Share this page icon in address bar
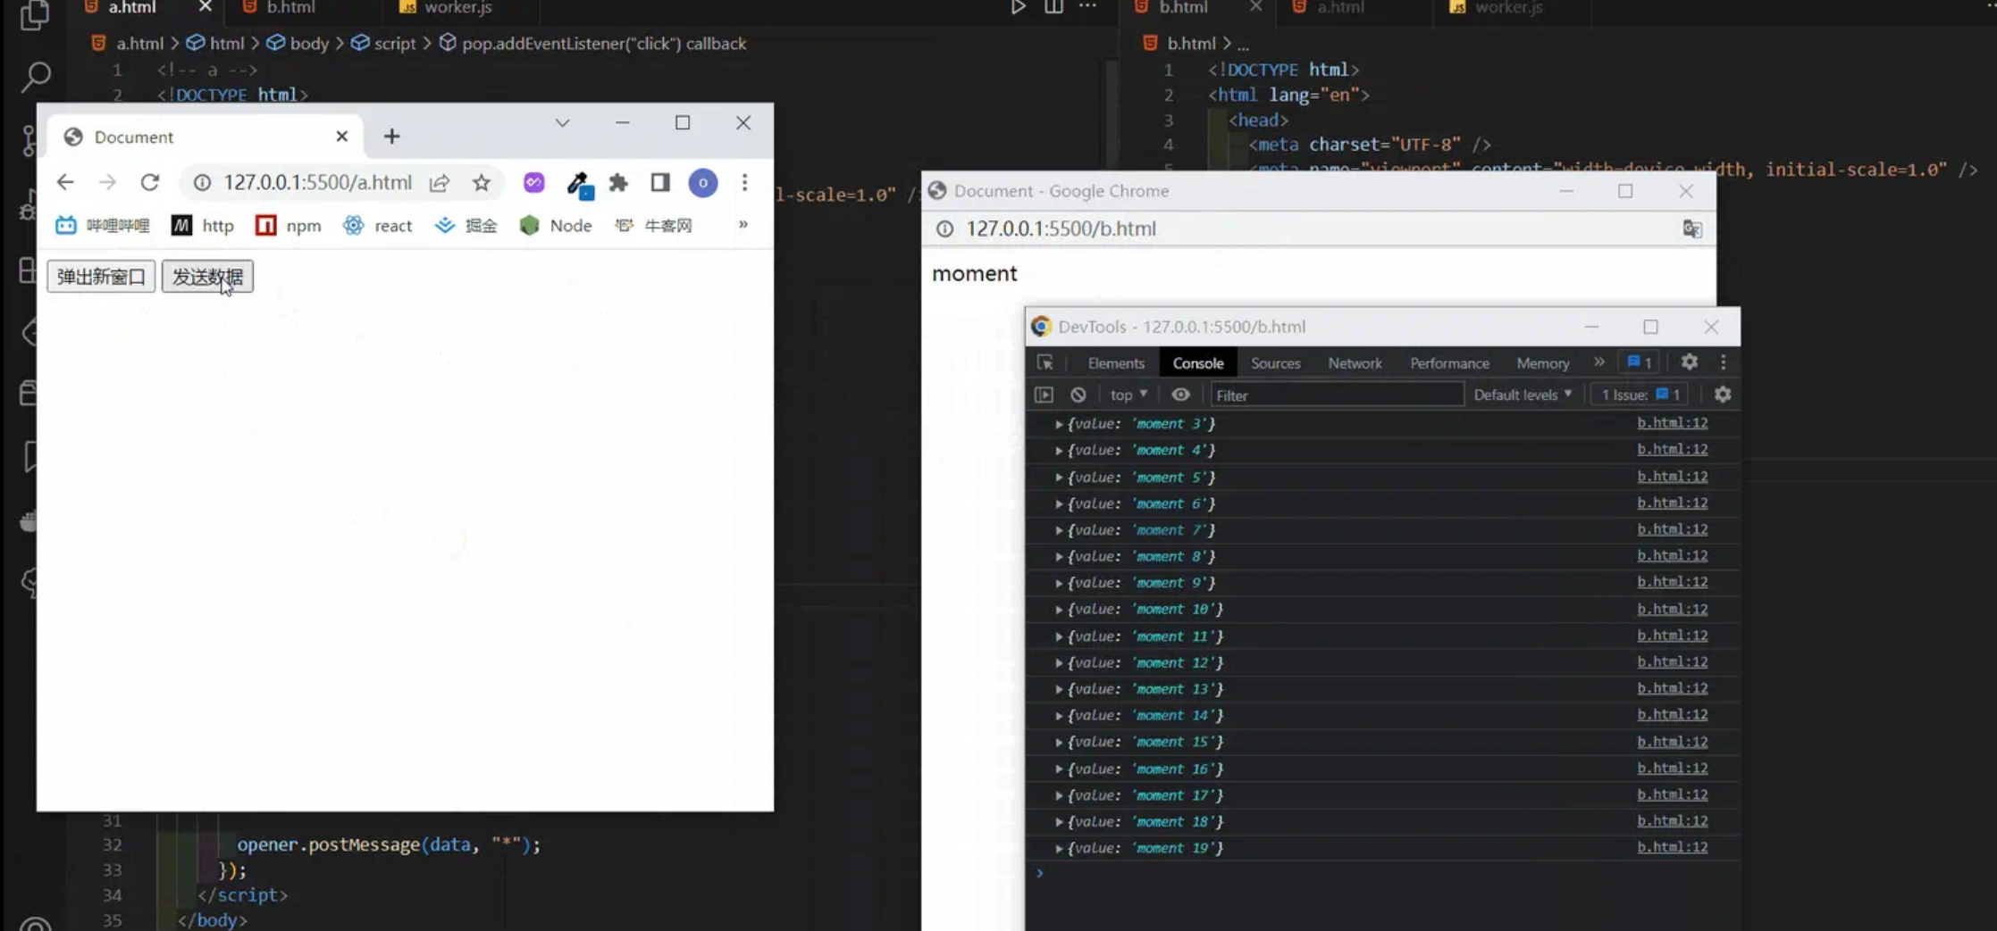Viewport: 1997px width, 931px height. click(439, 183)
